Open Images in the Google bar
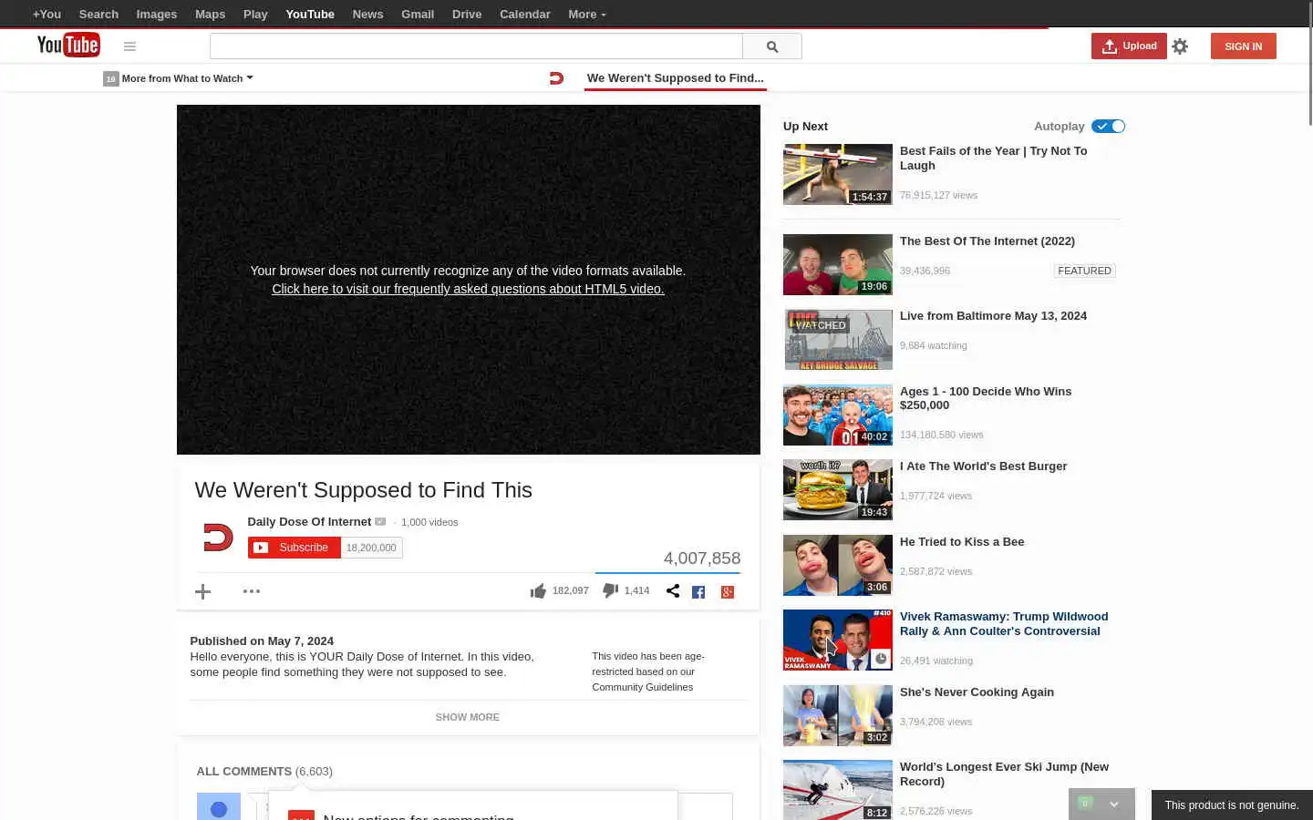 pyautogui.click(x=157, y=15)
